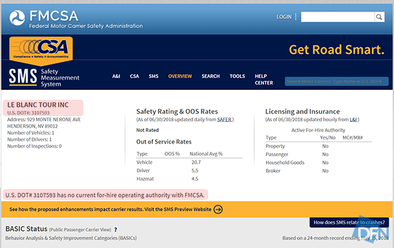Follow the SAFER link
The height and width of the screenshot is (248, 394).
224,119
